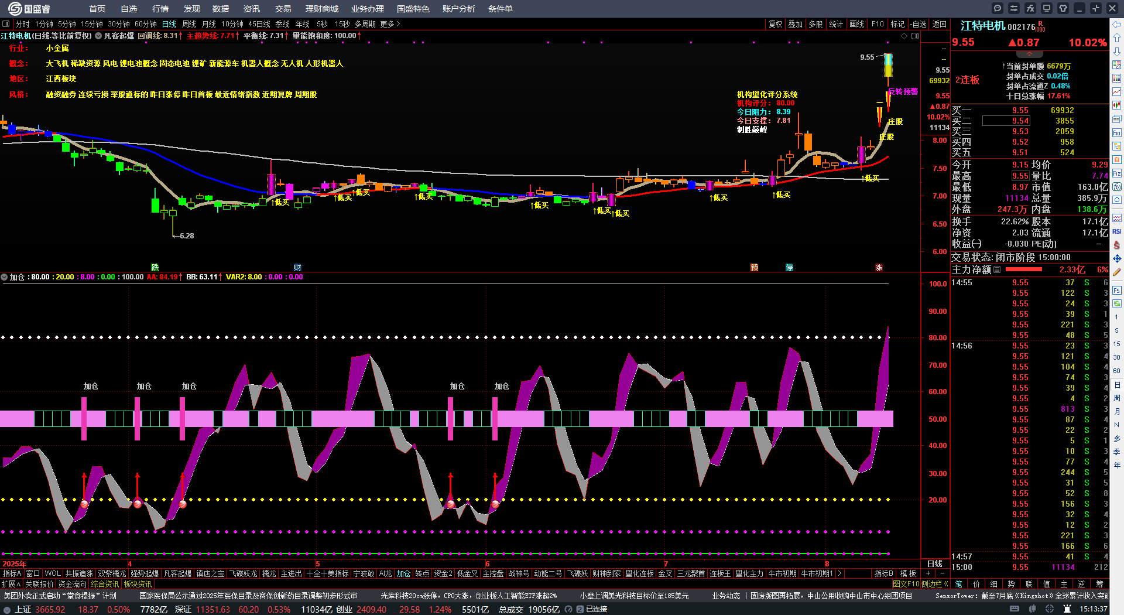Collapse the order info panel chevron
The image size is (1124, 615).
1029,54
